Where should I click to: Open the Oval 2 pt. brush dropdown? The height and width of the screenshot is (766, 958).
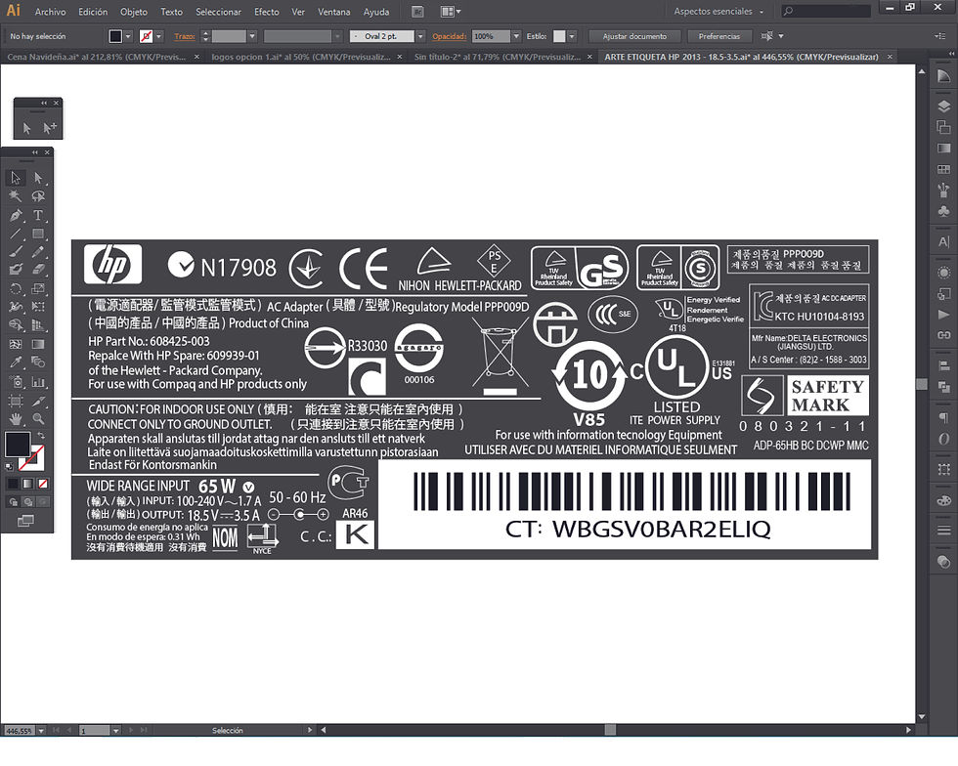(420, 37)
